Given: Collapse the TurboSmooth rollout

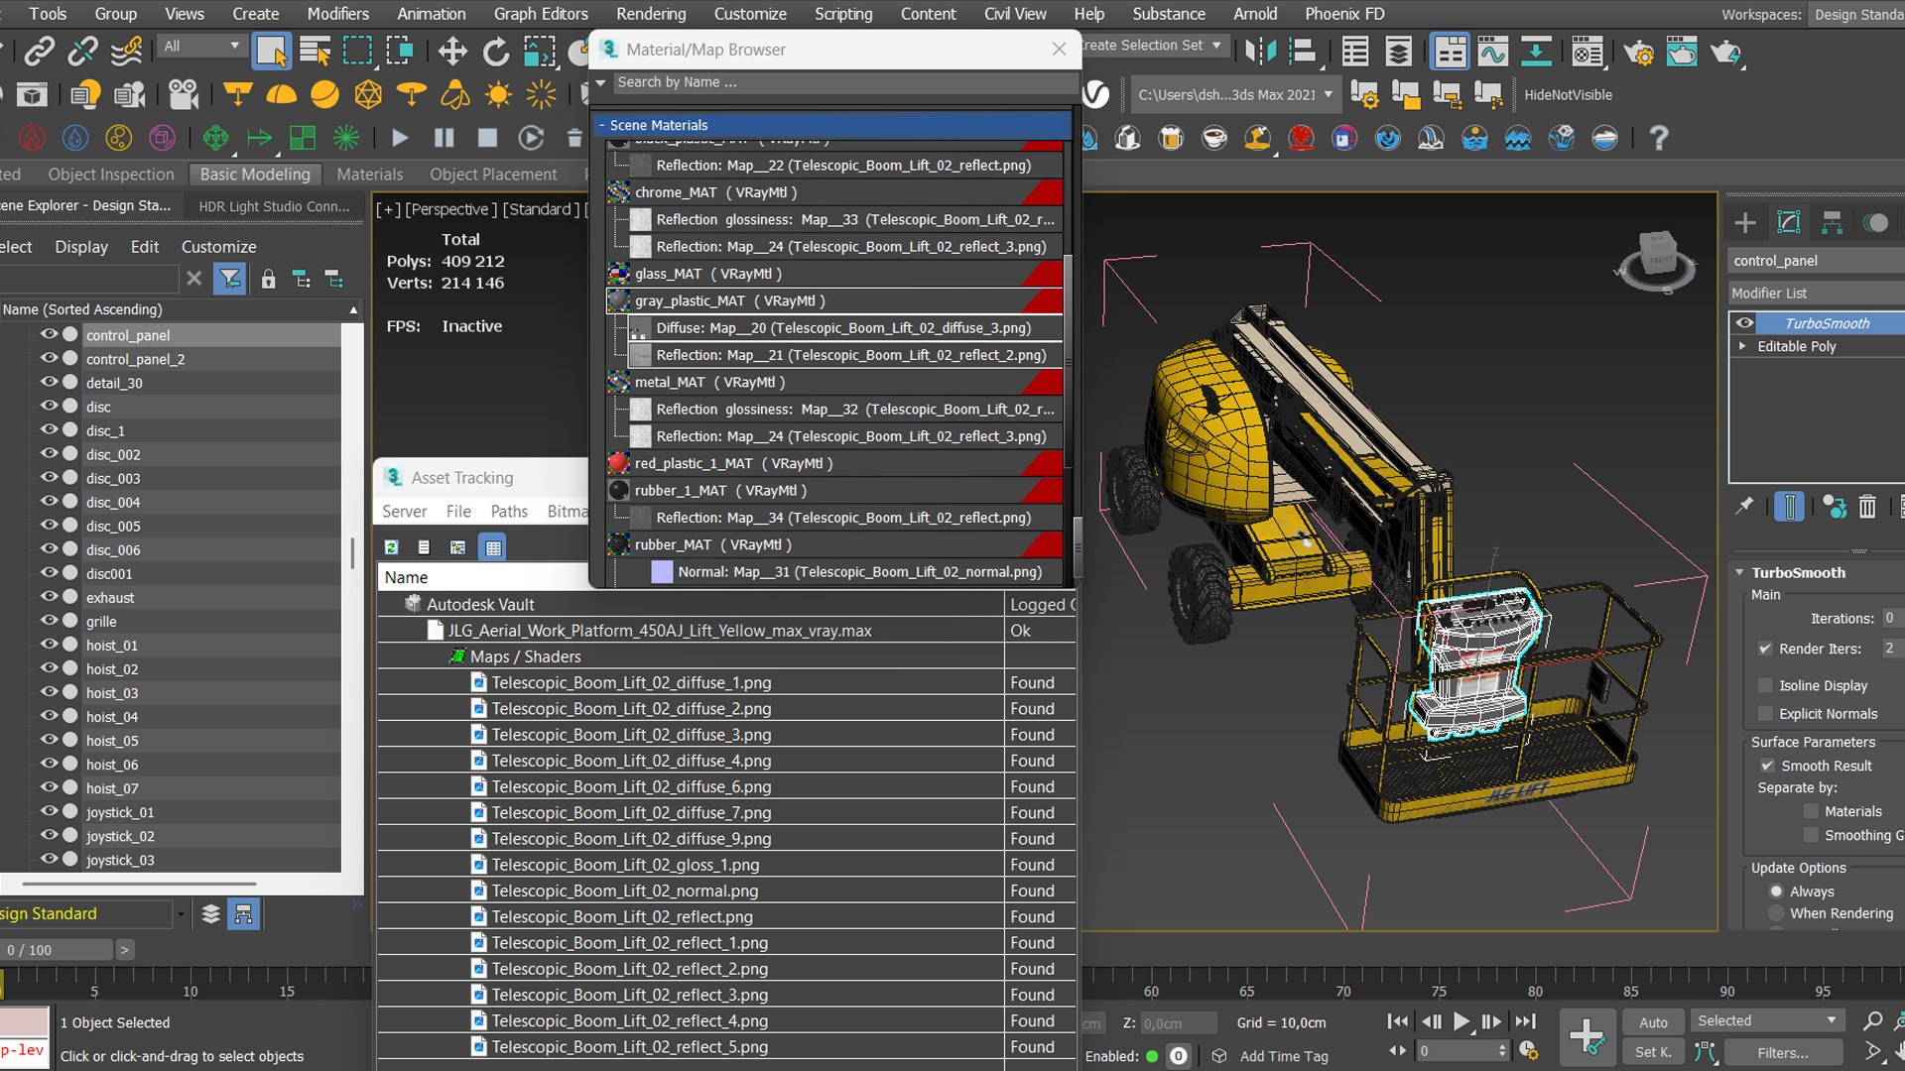Looking at the screenshot, I should point(1740,572).
